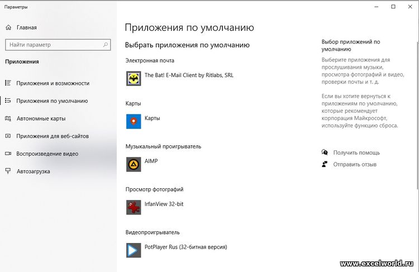Open the Отправить отзыв link
The image size is (419, 272).
tap(355, 164)
